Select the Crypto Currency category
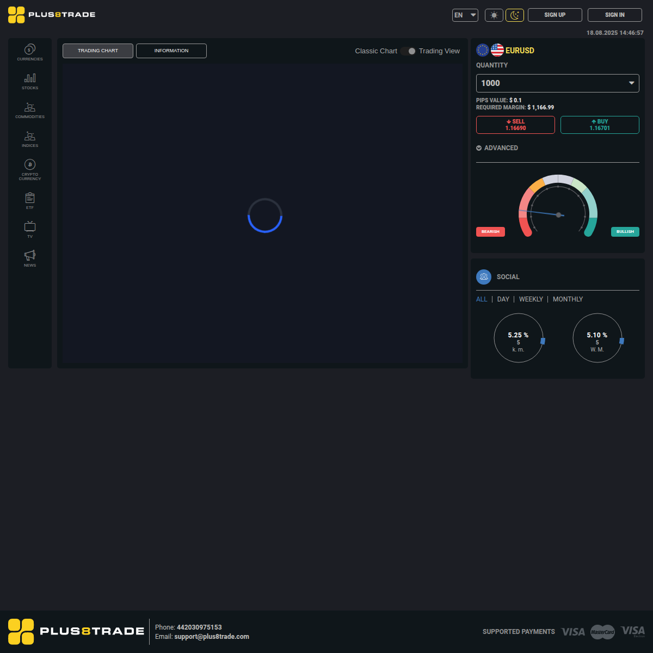The image size is (653, 653). pos(29,169)
